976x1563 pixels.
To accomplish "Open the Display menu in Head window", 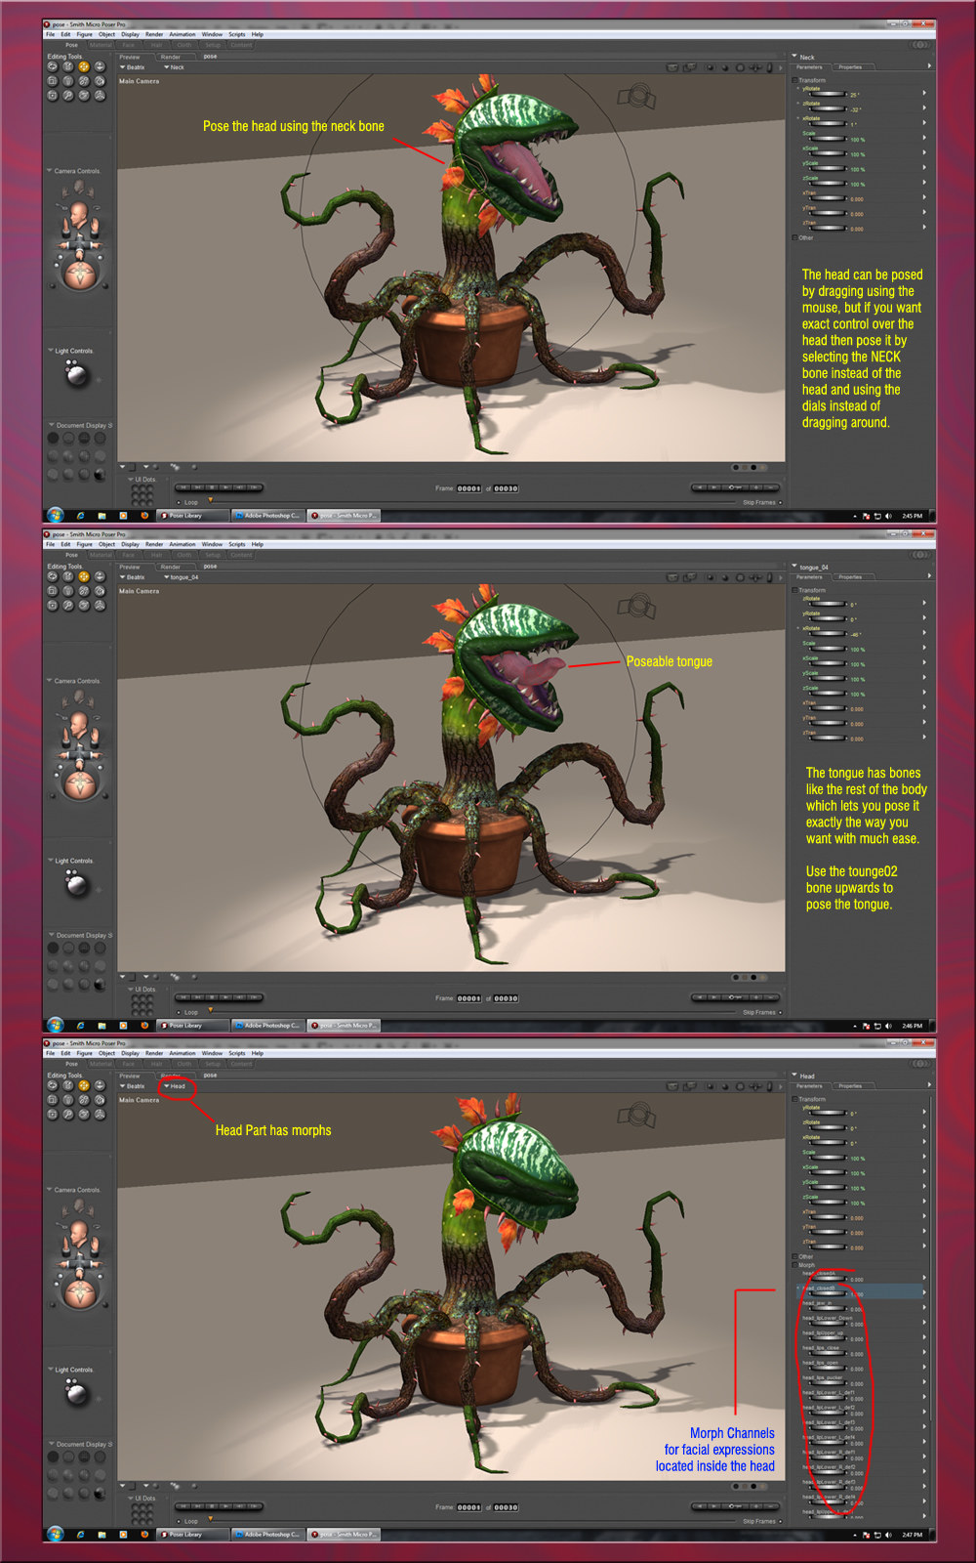I will [x=130, y=1053].
